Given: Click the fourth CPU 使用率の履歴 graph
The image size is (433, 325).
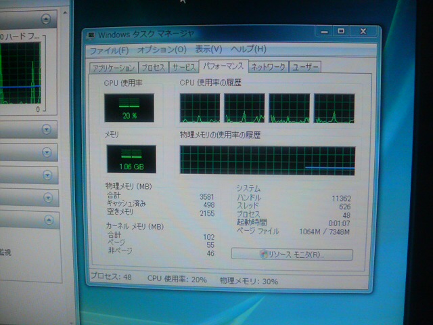Looking at the screenshot, I should [334, 108].
